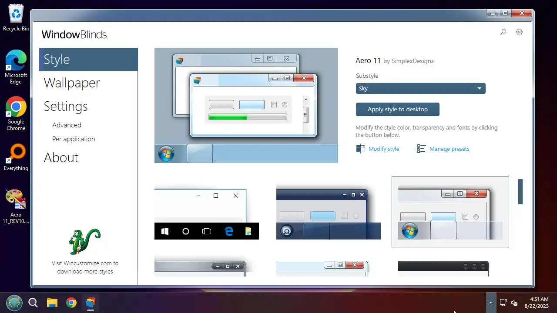Switch to the Wallpaper section

72,83
